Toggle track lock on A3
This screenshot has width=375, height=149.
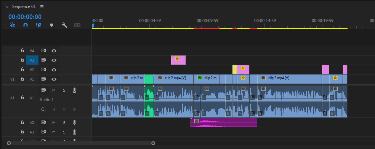(22, 132)
